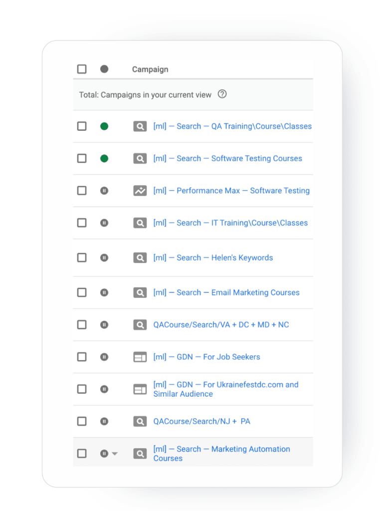Check the box for IT Training campaign
Screen dimensions: 392x511
tap(82, 223)
